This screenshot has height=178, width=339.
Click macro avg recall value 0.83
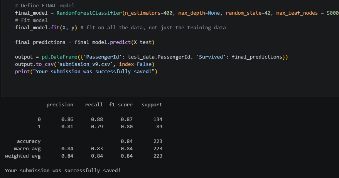pyautogui.click(x=97, y=149)
